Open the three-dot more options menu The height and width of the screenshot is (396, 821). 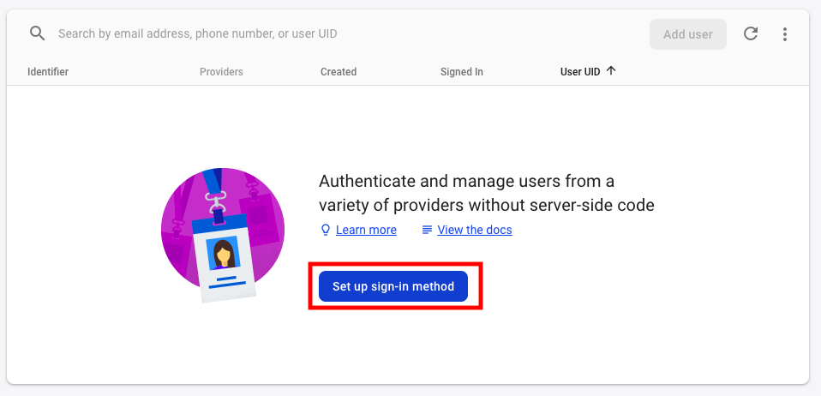785,34
